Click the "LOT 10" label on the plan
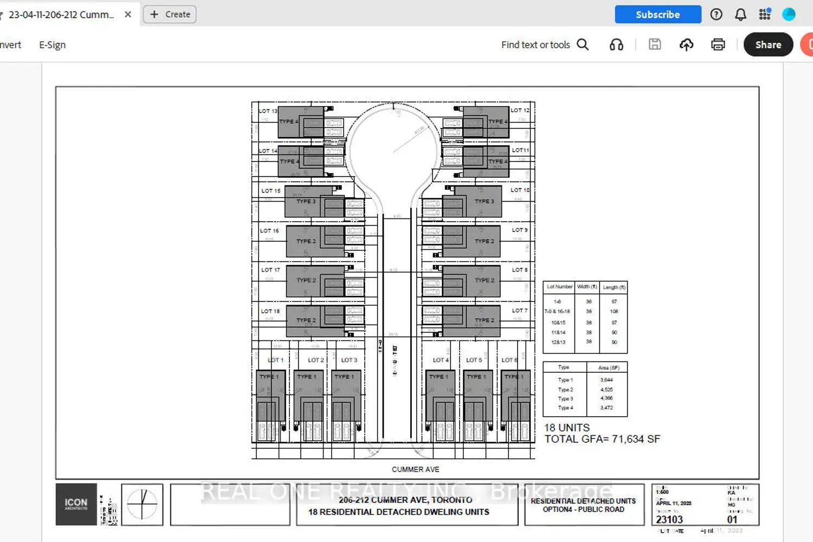The height and width of the screenshot is (542, 813). point(520,190)
